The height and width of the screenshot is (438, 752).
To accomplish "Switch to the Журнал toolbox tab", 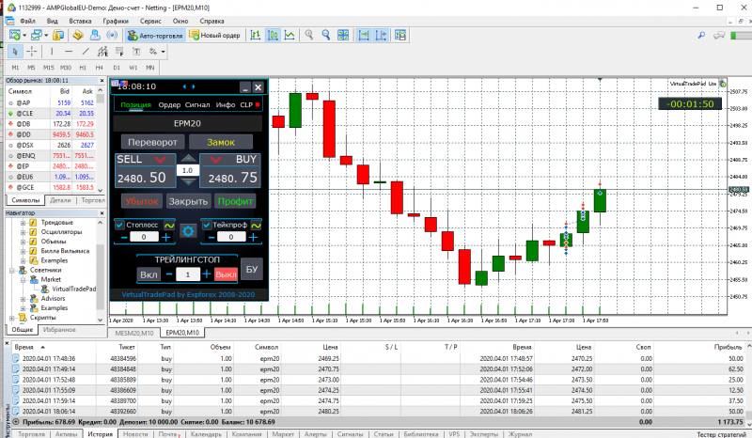I will 521,434.
